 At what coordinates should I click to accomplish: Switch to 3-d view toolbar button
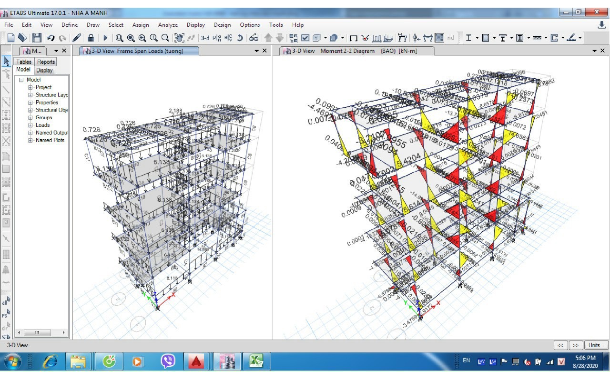point(205,38)
